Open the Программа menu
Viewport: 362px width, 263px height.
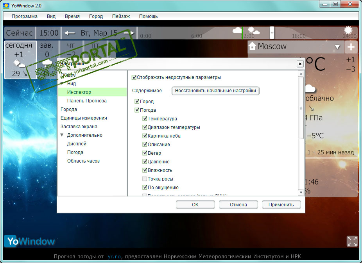click(25, 16)
